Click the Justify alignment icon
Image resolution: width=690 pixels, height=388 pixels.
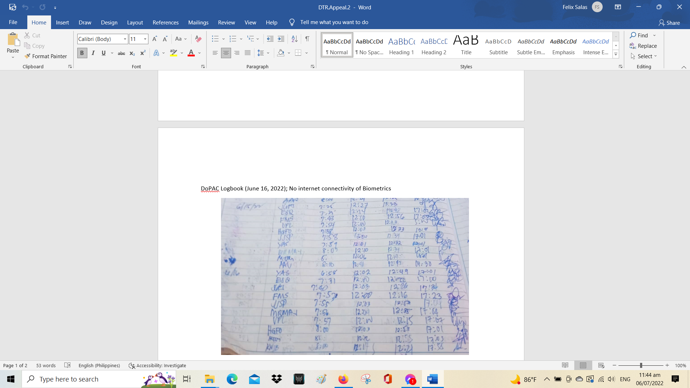pos(248,53)
